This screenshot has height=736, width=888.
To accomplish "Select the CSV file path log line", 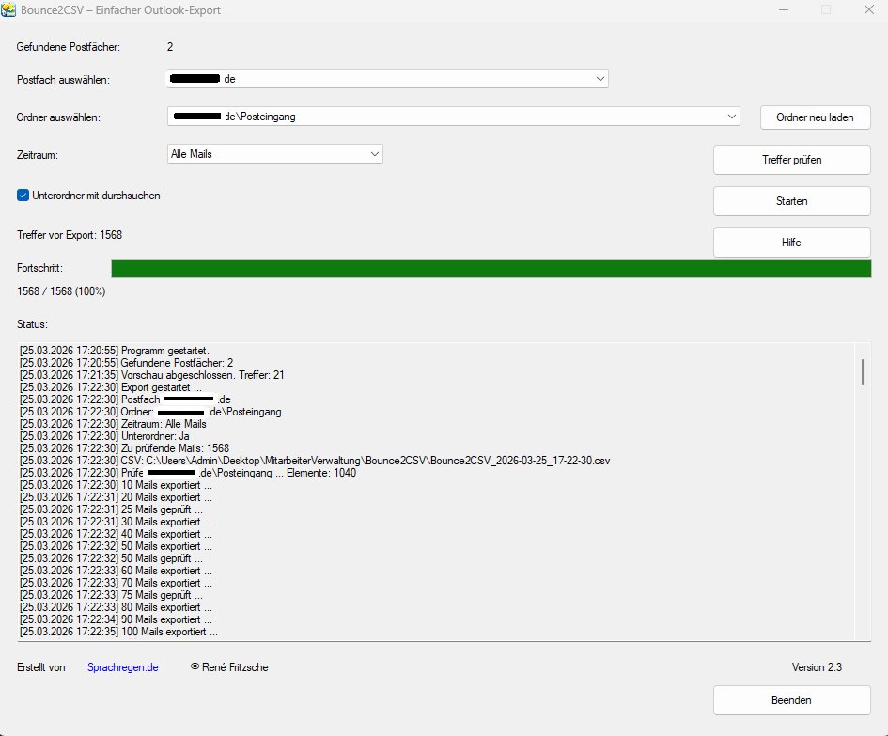I will [x=315, y=461].
